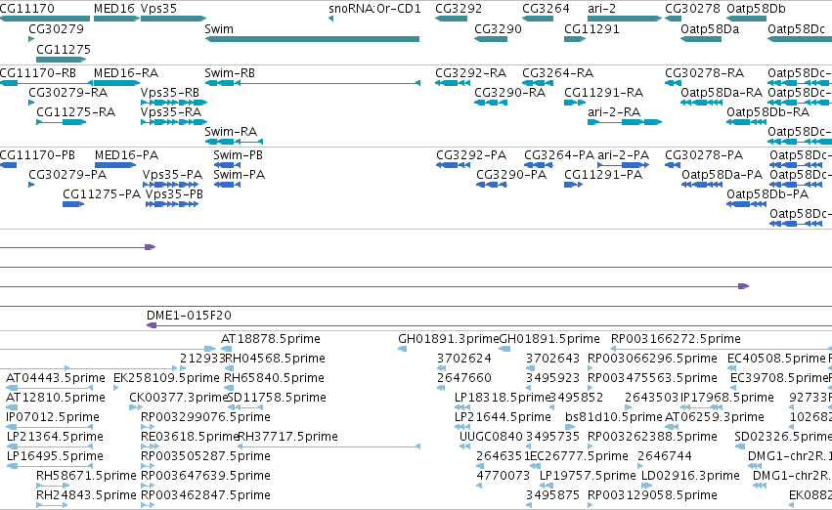This screenshot has width=832, height=510.
Task: Click the CG30278 gene label
Action: point(692,9)
